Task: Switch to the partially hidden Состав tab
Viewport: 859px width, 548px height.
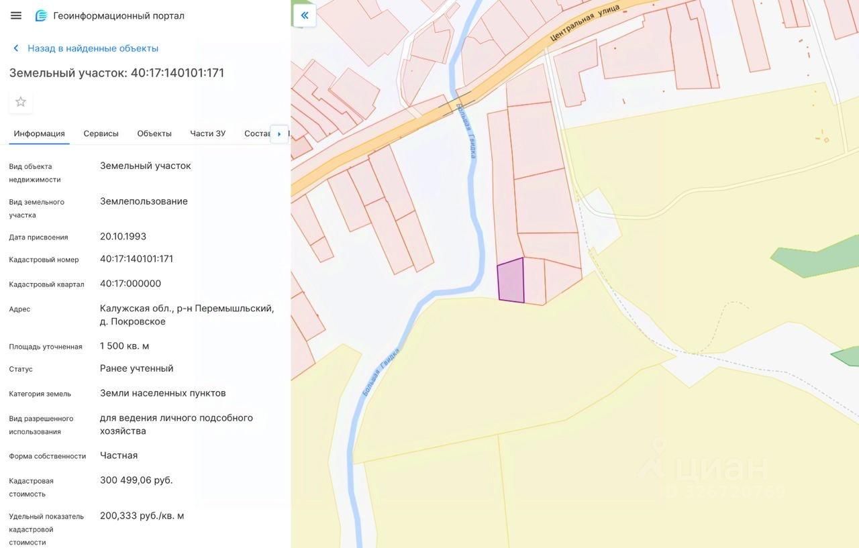Action: click(256, 133)
